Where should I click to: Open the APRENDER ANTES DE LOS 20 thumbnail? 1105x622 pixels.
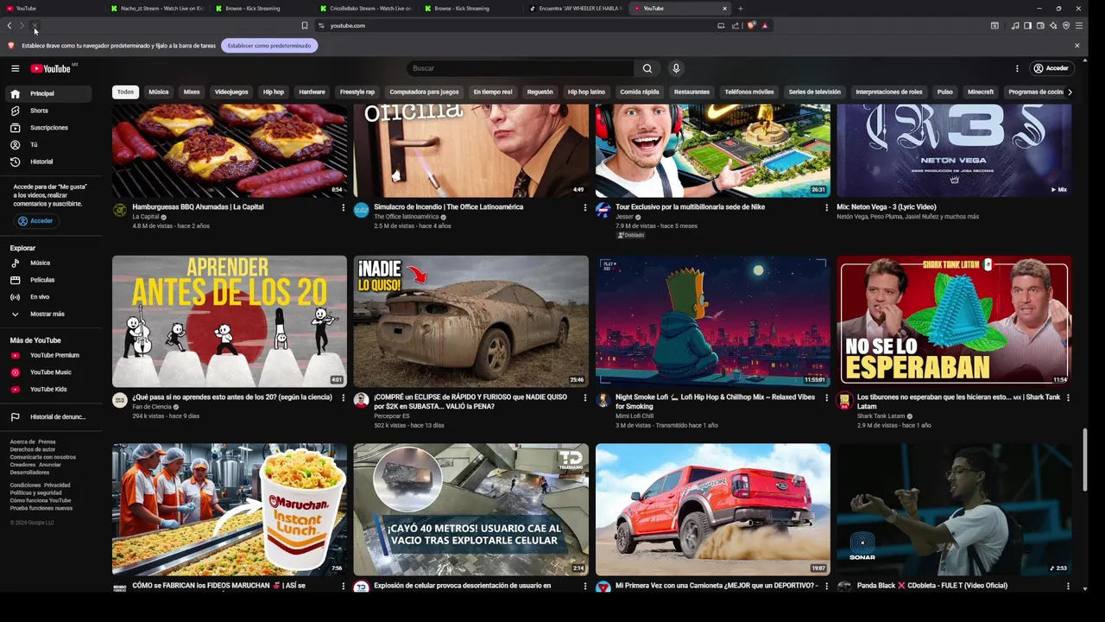(x=230, y=321)
